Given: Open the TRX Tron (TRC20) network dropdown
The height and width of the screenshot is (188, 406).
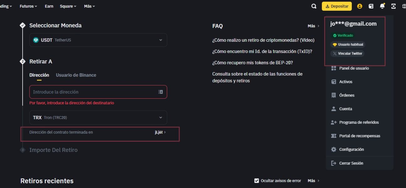Looking at the screenshot, I should pyautogui.click(x=98, y=118).
